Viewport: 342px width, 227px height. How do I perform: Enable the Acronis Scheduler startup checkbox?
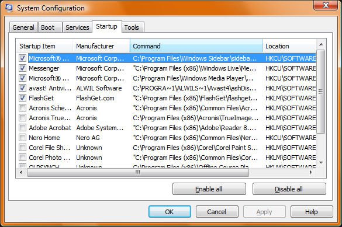tap(22, 108)
